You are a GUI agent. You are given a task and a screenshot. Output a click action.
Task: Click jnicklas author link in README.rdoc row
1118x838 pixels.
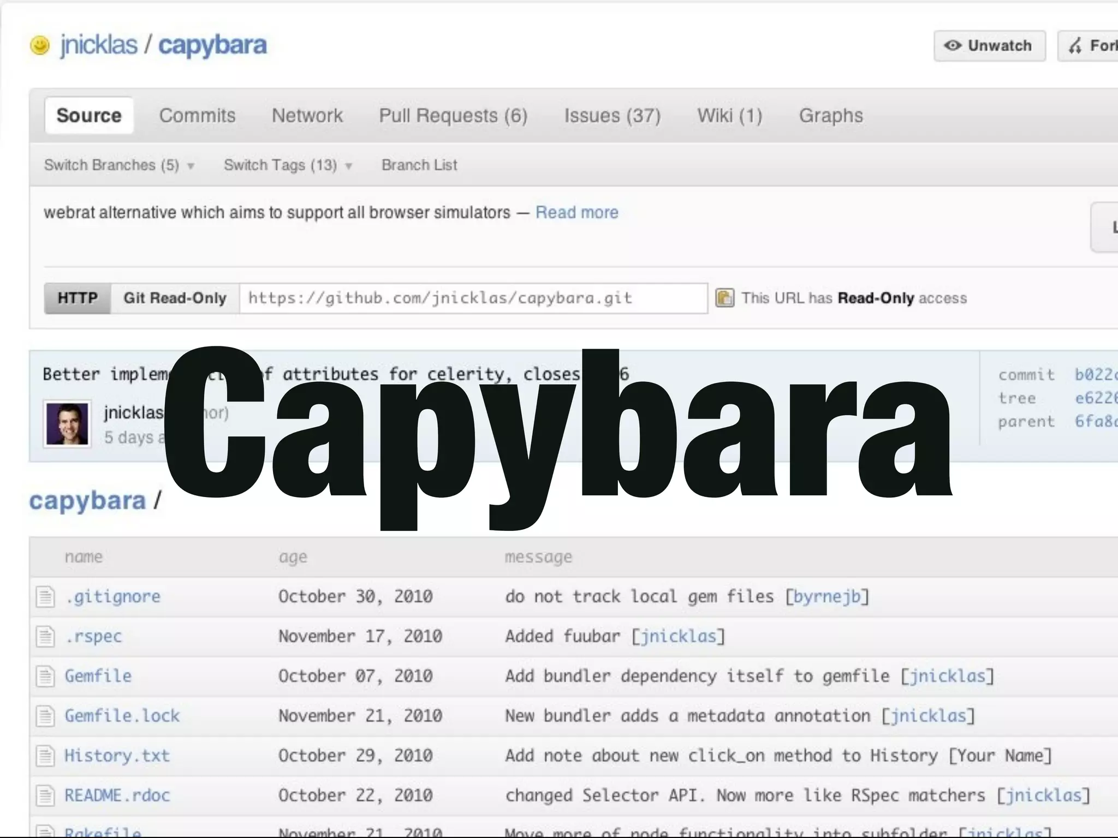pos(1043,796)
